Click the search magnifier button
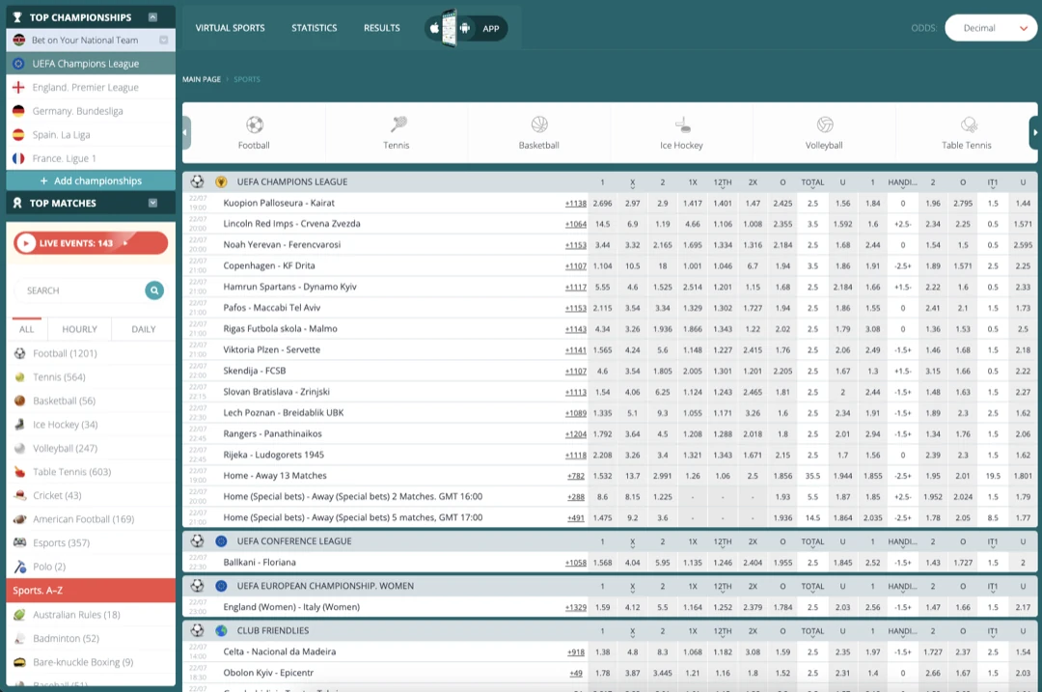Viewport: 1042px width, 692px height. coord(154,291)
